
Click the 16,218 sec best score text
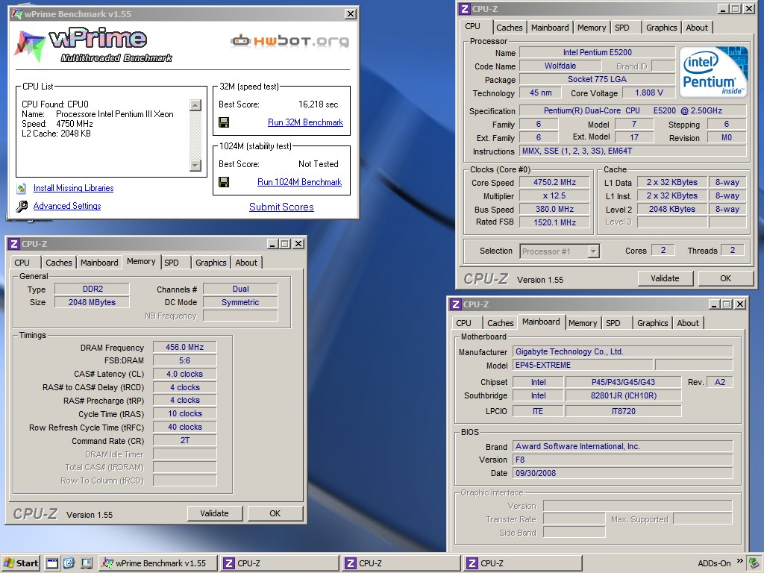[x=318, y=104]
